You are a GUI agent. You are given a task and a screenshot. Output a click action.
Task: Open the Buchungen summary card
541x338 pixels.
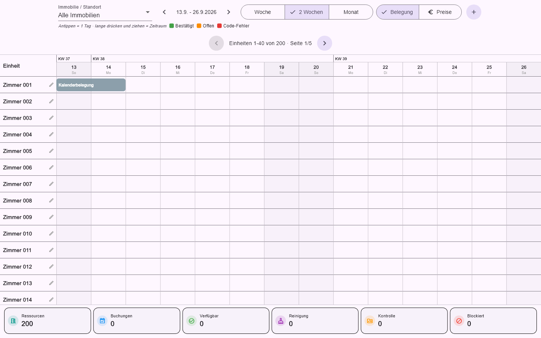click(x=137, y=321)
